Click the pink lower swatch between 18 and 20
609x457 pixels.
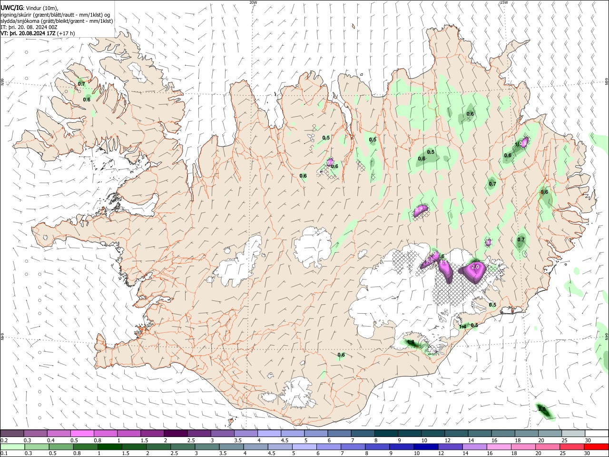[522, 447]
